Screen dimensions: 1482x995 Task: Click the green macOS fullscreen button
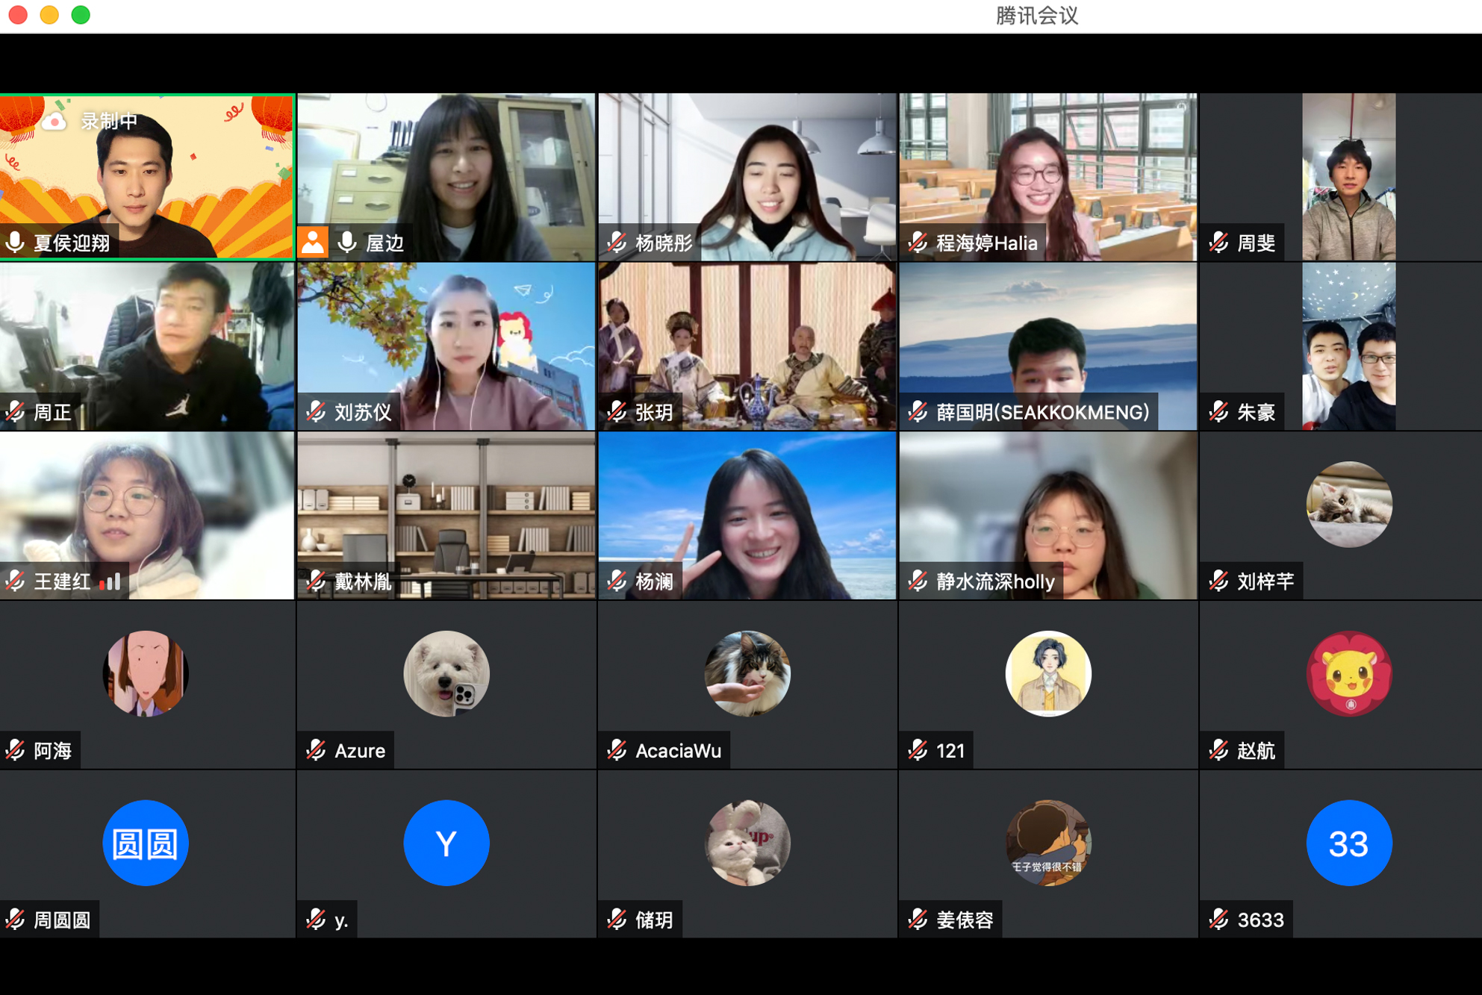point(81,15)
